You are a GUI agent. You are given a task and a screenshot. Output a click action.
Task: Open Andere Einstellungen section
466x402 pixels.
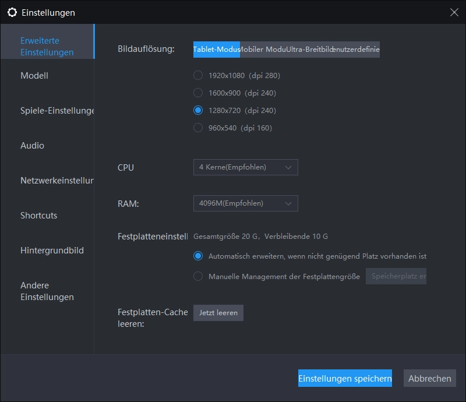tap(47, 291)
